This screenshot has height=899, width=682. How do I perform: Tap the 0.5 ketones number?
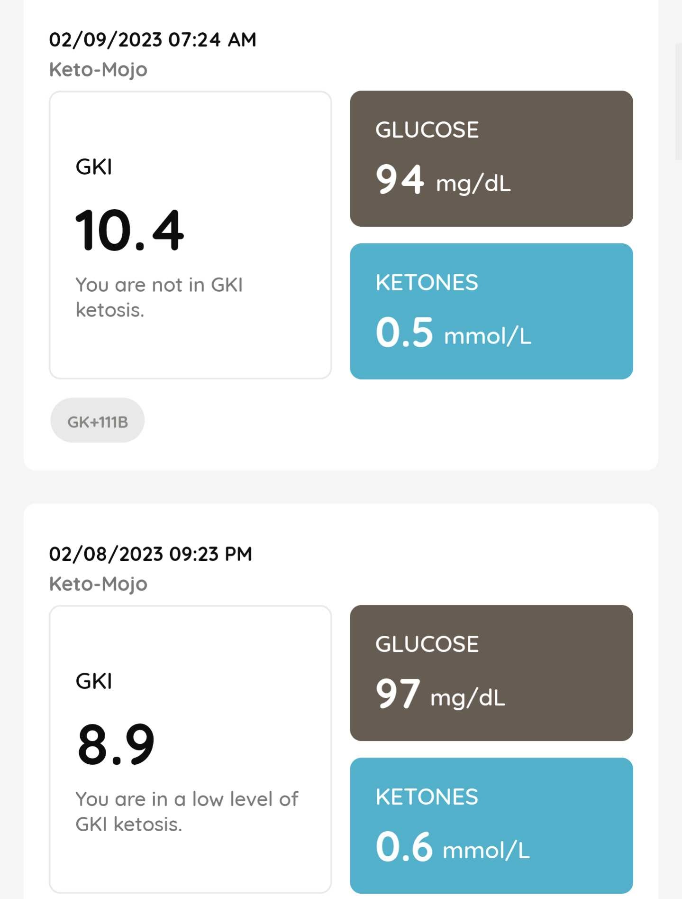pyautogui.click(x=404, y=332)
